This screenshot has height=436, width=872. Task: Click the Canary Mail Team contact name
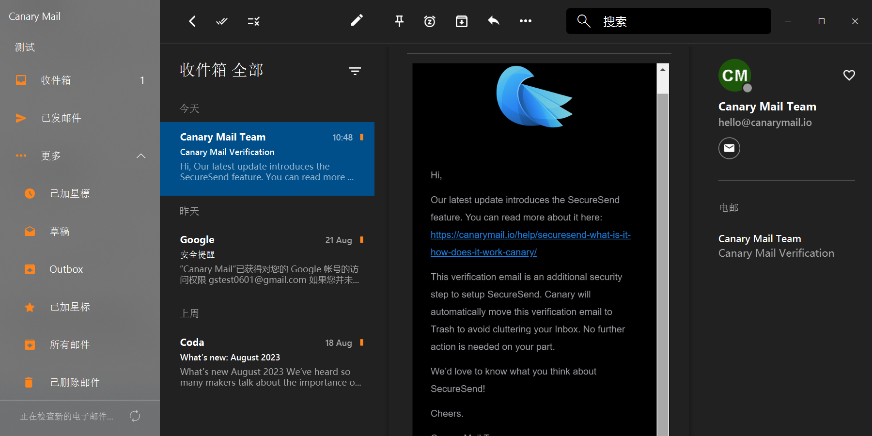tap(767, 107)
